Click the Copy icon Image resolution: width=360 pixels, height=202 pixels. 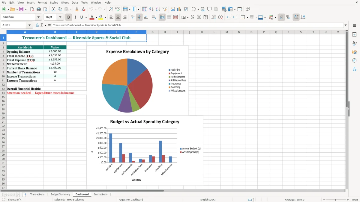click(x=60, y=9)
